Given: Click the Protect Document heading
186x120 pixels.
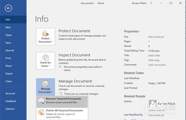Looking at the screenshot, I should tap(74, 31).
